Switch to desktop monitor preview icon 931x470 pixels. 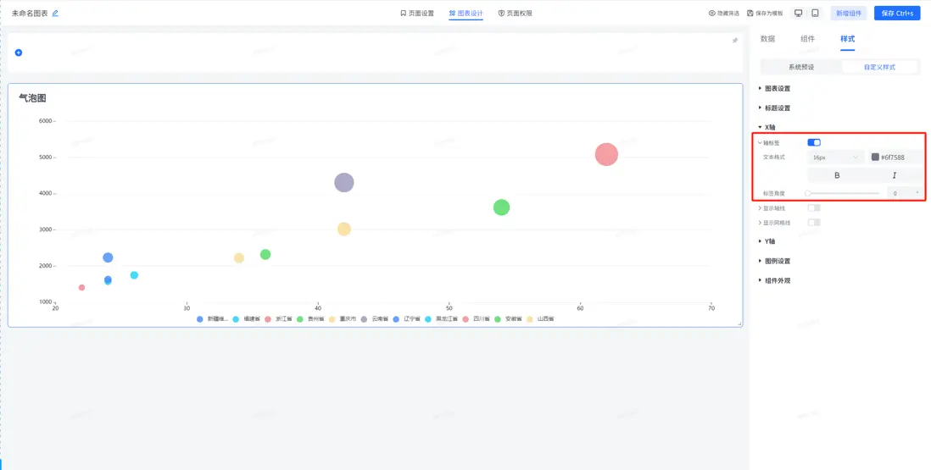799,13
